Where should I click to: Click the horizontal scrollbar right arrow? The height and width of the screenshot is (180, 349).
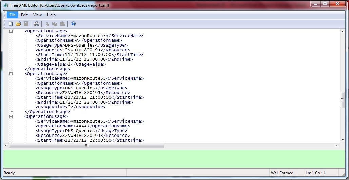[336, 145]
